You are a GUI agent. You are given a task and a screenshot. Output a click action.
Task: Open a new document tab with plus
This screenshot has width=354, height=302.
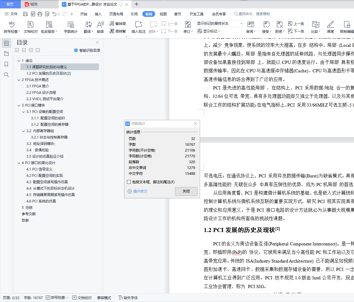[137, 4]
